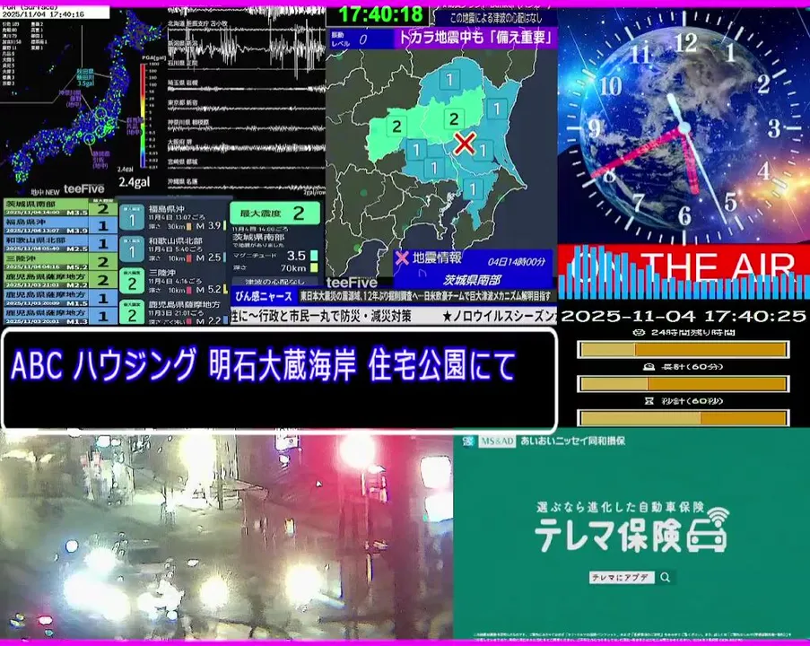Click the 沖縄県 名護 waveform label
Viewport: 810px width, 646px height.
coord(182,182)
